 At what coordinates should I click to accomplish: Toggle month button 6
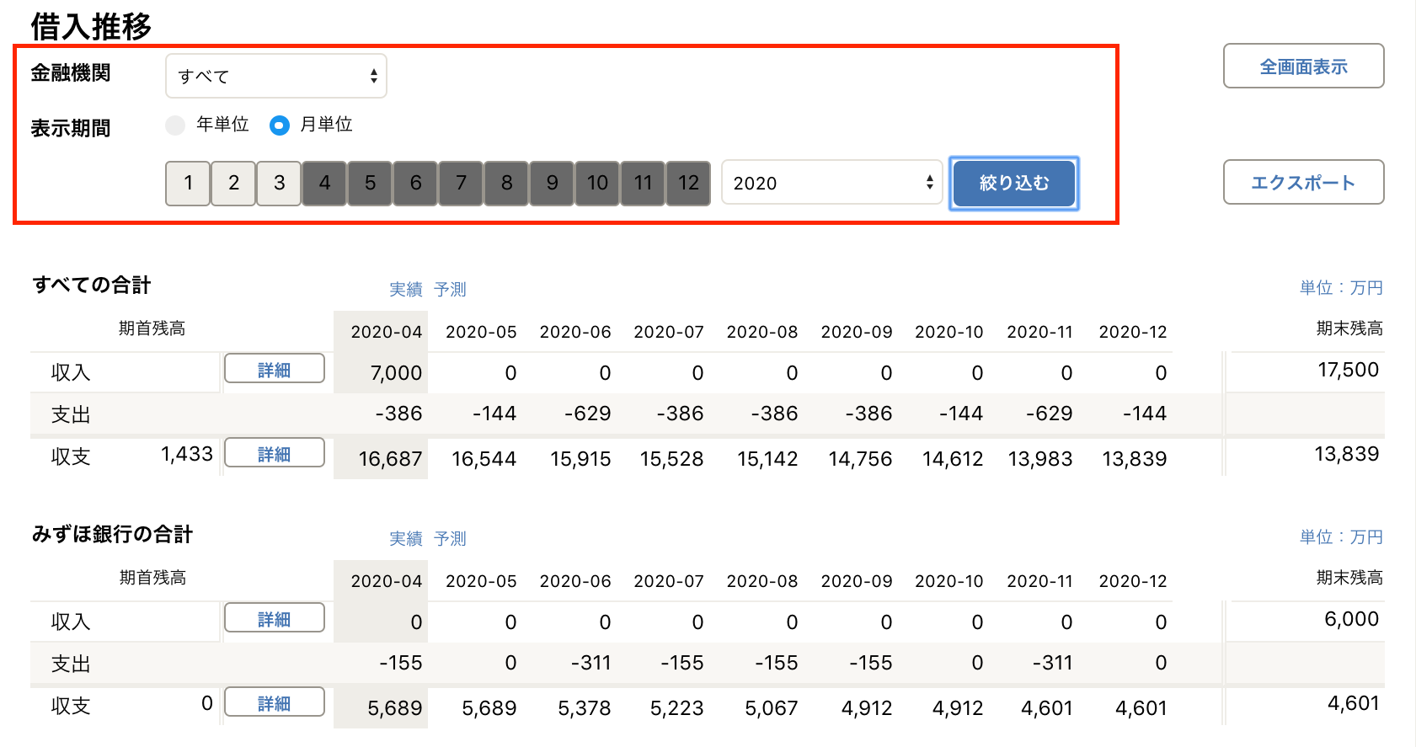point(415,183)
